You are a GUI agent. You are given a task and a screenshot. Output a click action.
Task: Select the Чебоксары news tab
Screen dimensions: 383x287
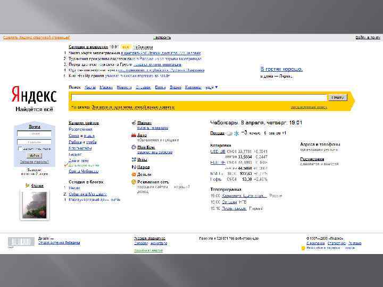click(143, 47)
